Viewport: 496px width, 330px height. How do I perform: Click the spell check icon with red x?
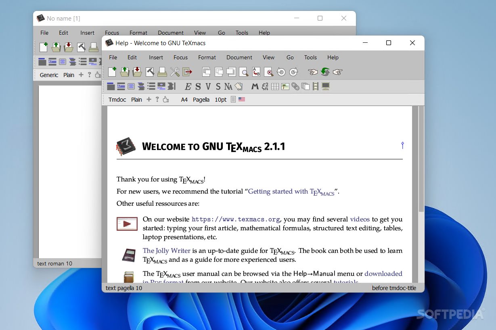269,72
